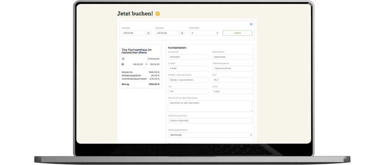Click into the Telefonnummer field
Screen dimensions: 385x165
coord(232,68)
